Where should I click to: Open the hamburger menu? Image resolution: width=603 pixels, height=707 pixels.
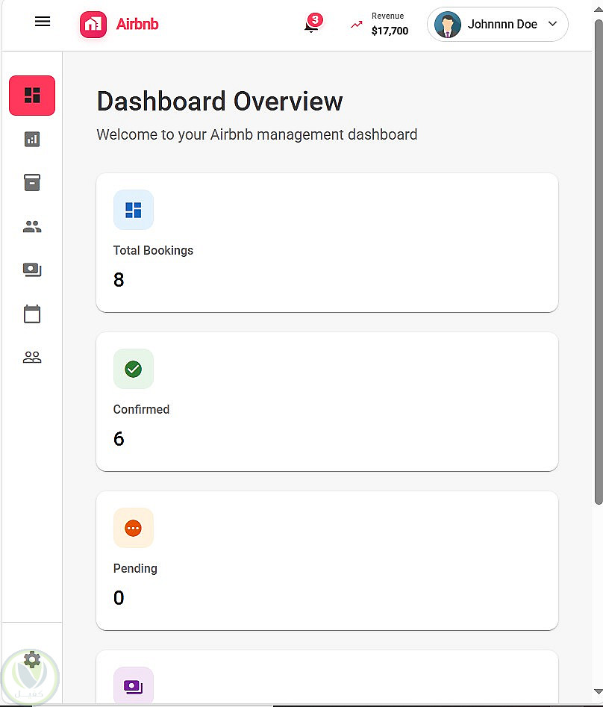[43, 22]
